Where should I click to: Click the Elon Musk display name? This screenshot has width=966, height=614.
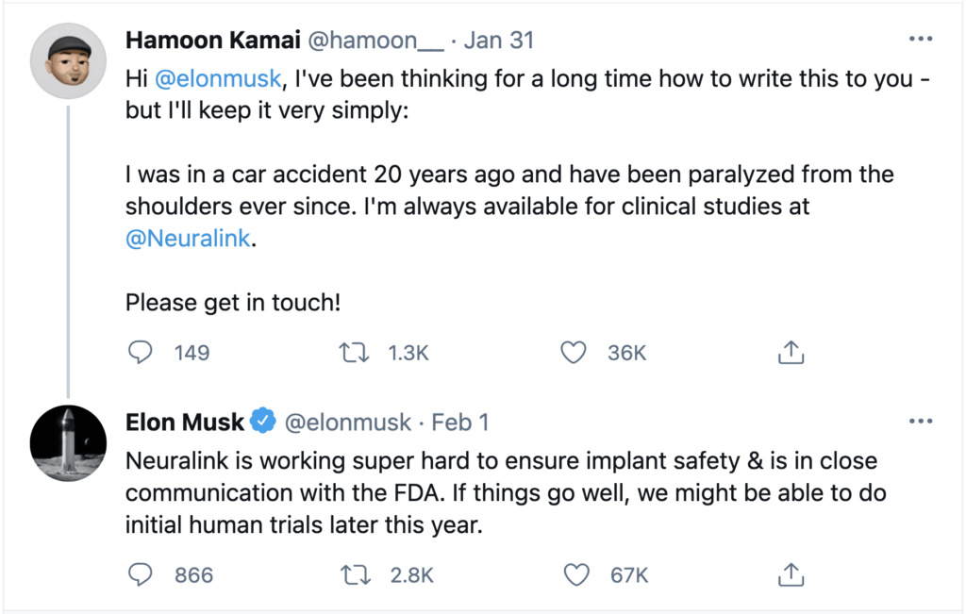pos(185,423)
